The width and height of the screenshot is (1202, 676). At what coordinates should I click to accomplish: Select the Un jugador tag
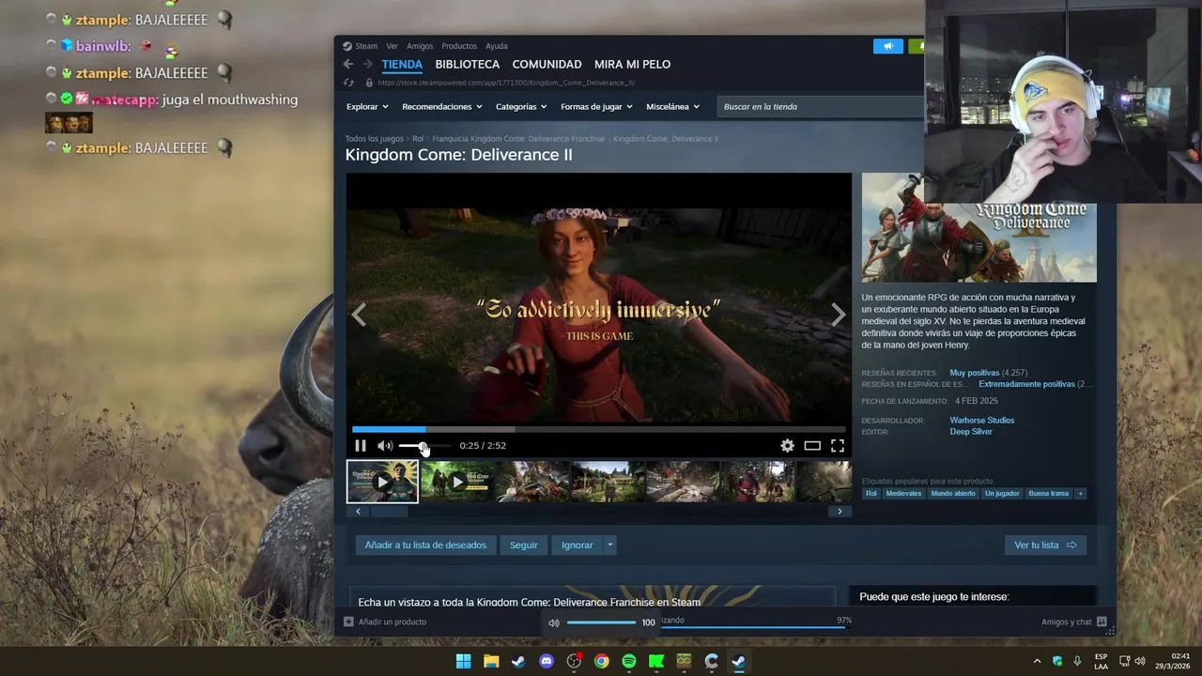click(x=1002, y=494)
